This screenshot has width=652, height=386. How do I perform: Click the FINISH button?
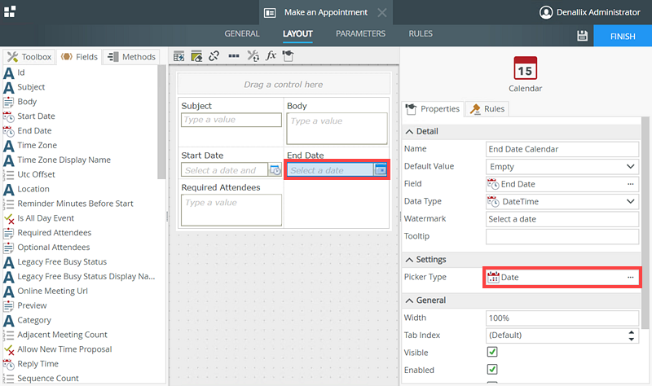[622, 37]
